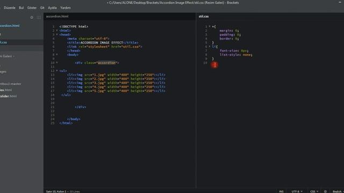Click the ACCORDION IMAGE EFFECT title text
Image resolution: width=344 pixels, height=193 pixels.
pyautogui.click(x=102, y=43)
